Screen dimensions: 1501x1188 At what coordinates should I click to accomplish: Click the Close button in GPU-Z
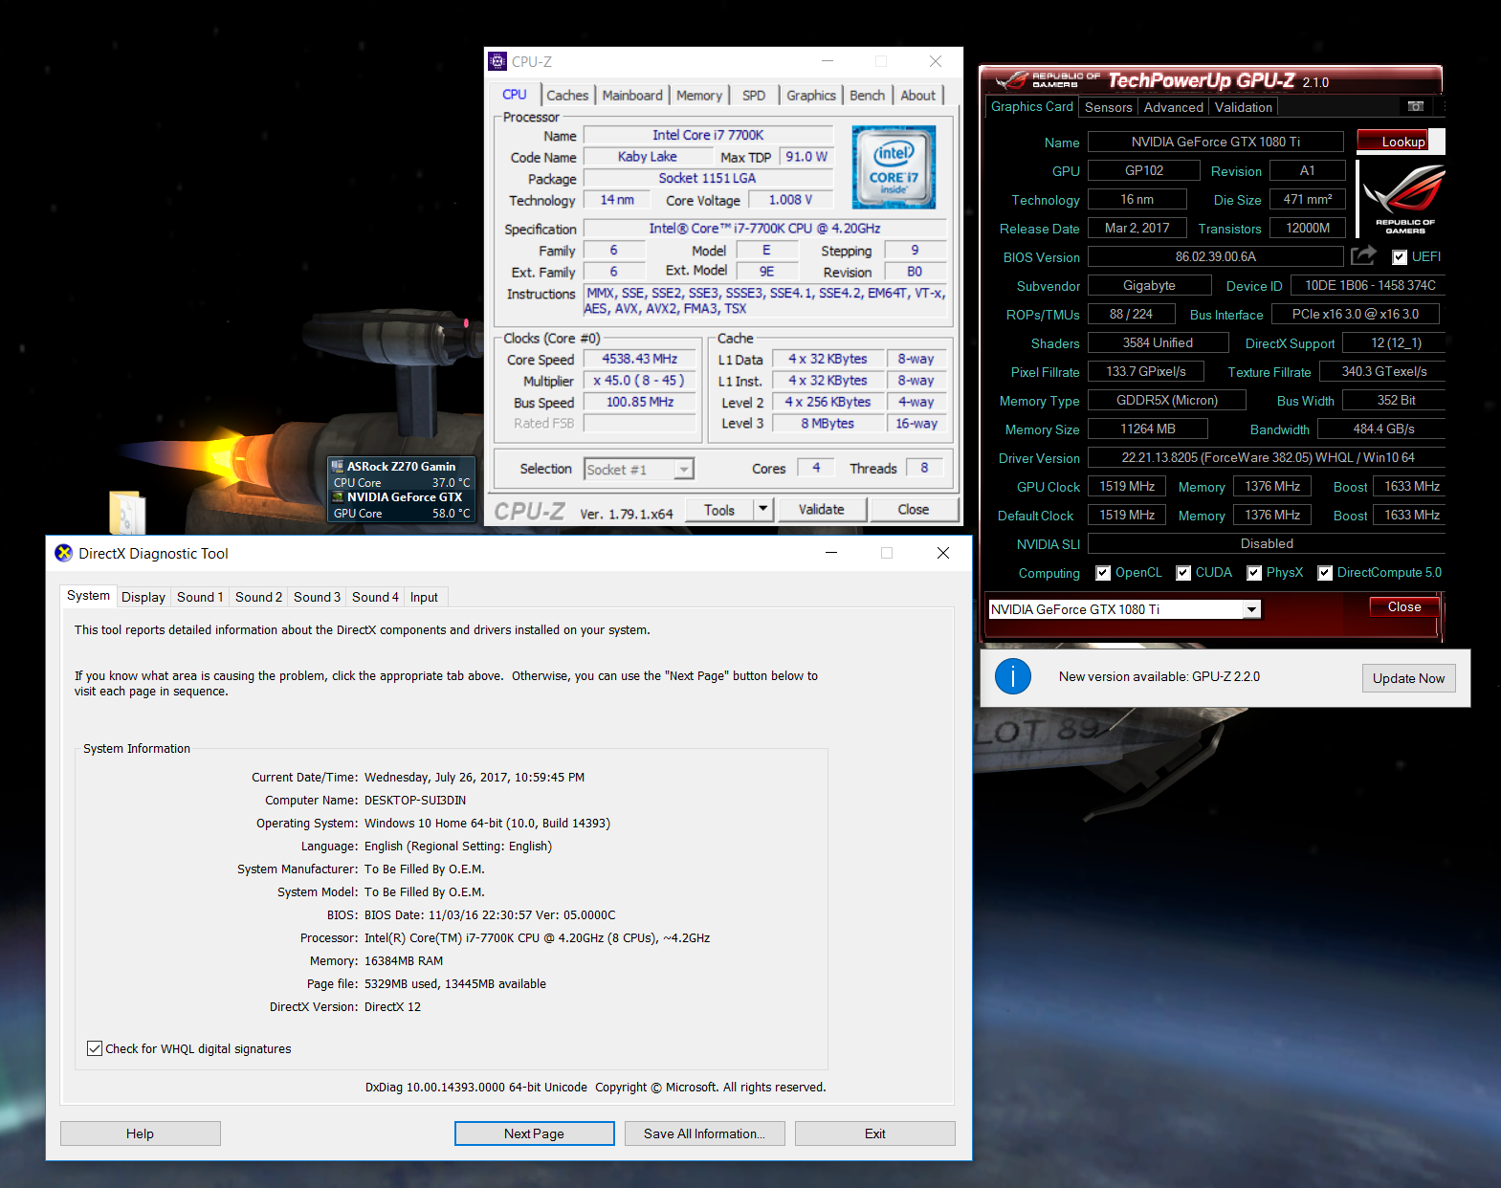tap(1403, 606)
